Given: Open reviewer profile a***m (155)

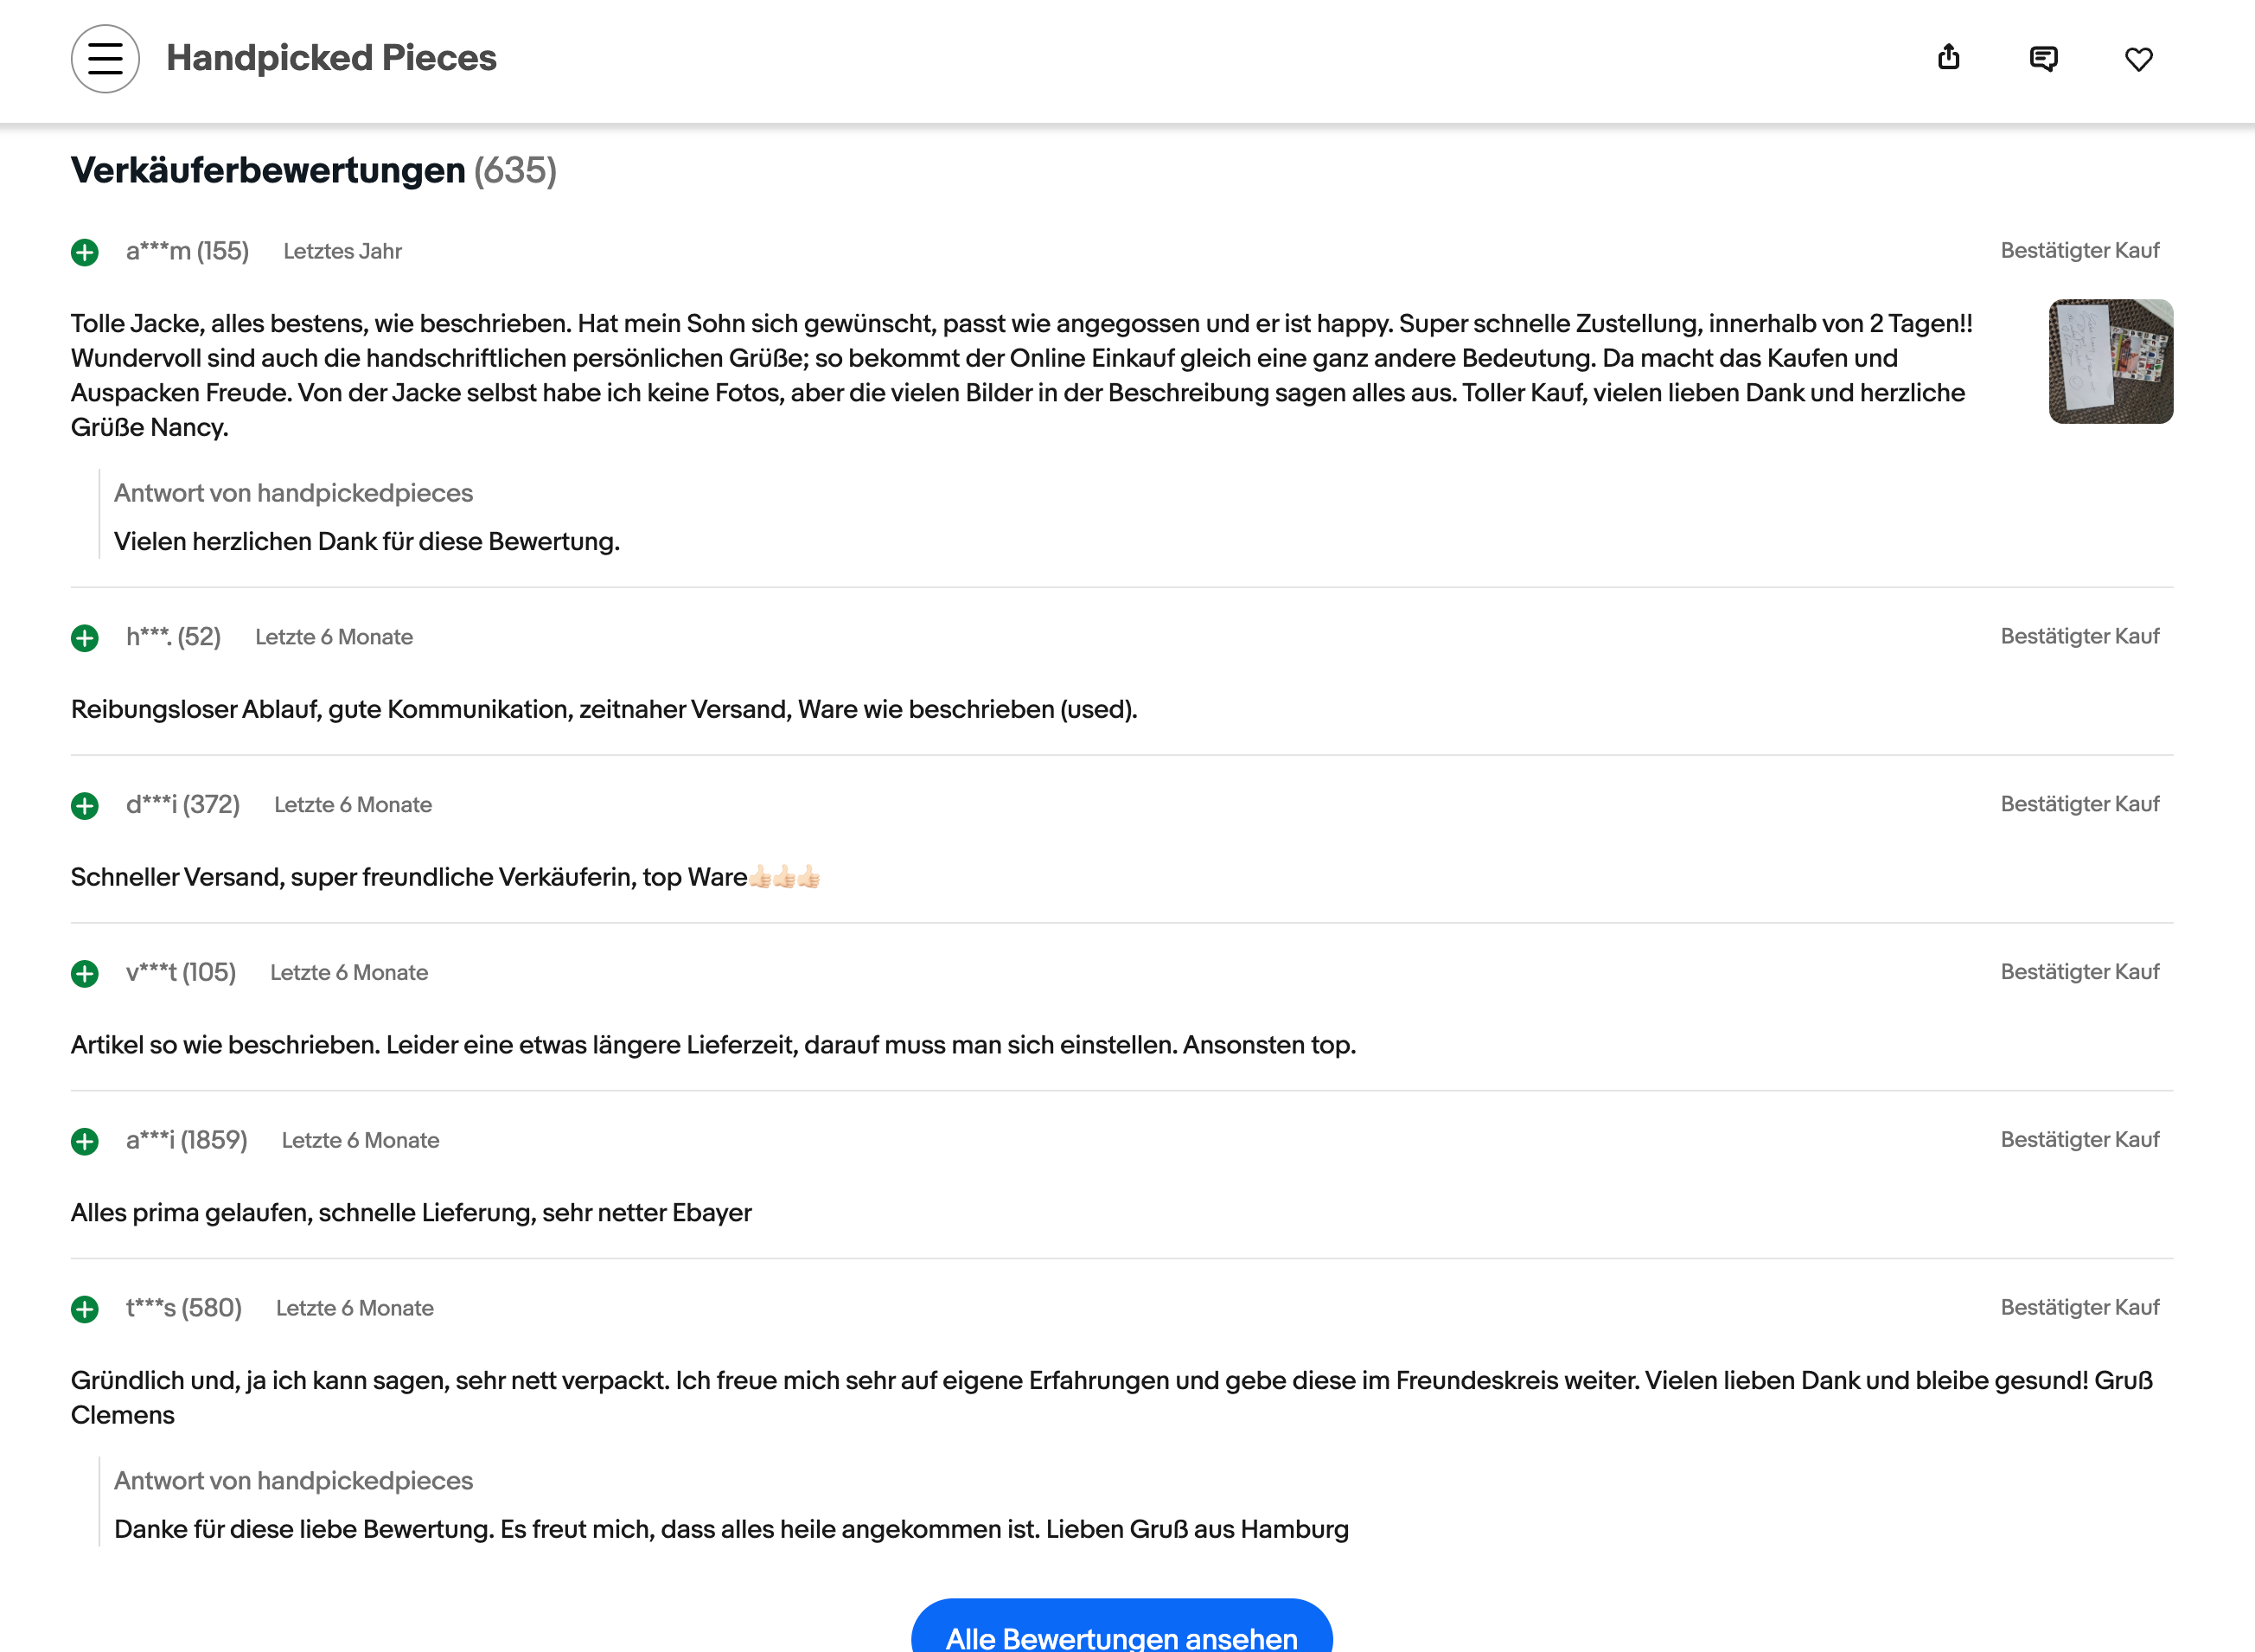Looking at the screenshot, I should (187, 251).
